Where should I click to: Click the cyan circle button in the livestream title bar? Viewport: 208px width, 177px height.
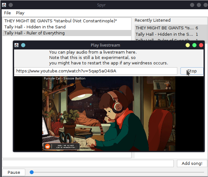(x=23, y=45)
